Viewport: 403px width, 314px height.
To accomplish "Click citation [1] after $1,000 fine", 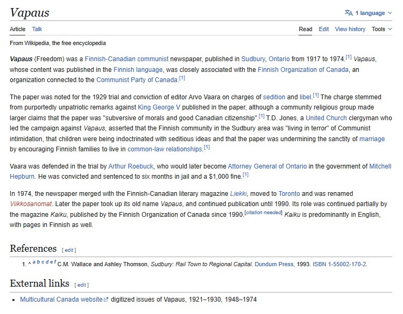I will click(246, 175).
